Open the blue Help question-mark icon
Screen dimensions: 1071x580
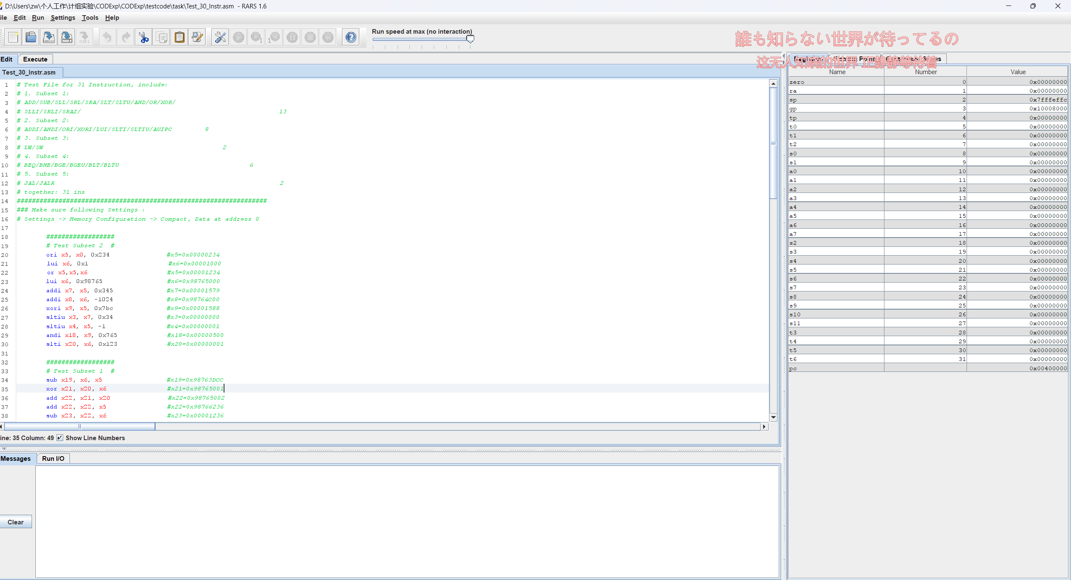point(350,37)
